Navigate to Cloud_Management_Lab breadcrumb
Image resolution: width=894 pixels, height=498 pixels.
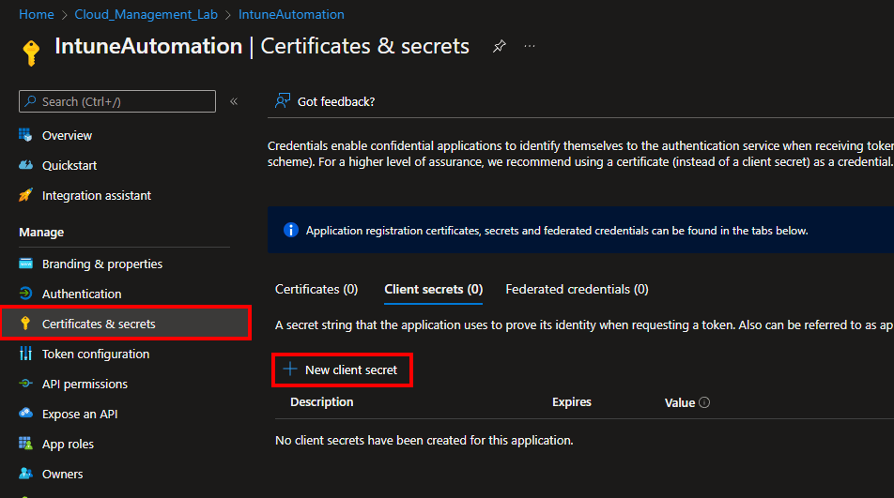[146, 14]
